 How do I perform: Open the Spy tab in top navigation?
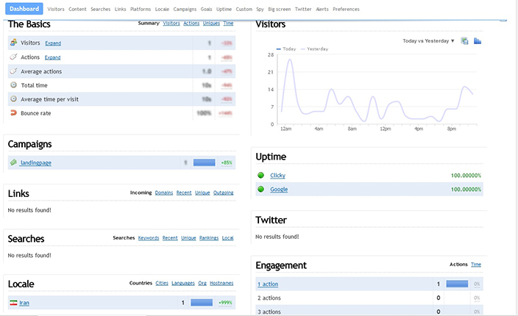pyautogui.click(x=260, y=9)
